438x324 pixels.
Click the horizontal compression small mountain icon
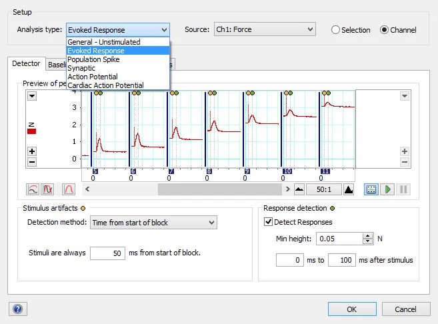(x=299, y=189)
